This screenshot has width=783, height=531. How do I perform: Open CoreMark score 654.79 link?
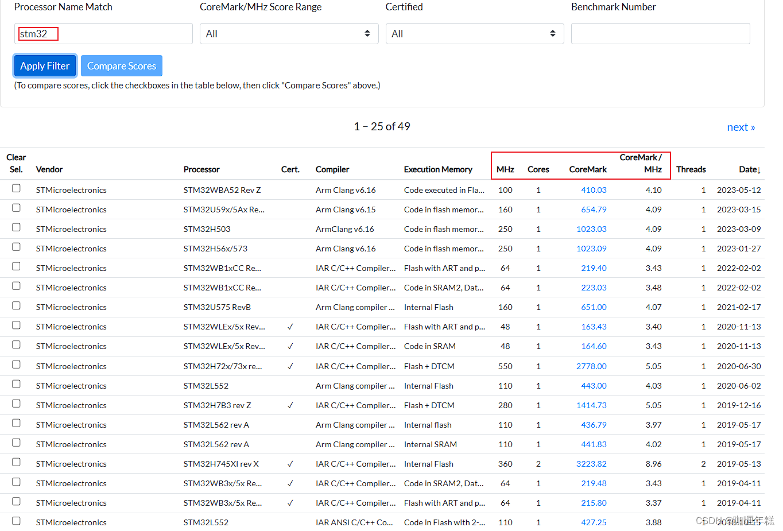pos(594,210)
